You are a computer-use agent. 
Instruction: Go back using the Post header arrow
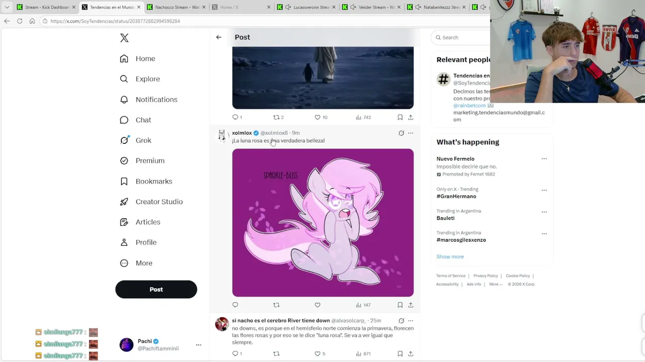pyautogui.click(x=219, y=37)
